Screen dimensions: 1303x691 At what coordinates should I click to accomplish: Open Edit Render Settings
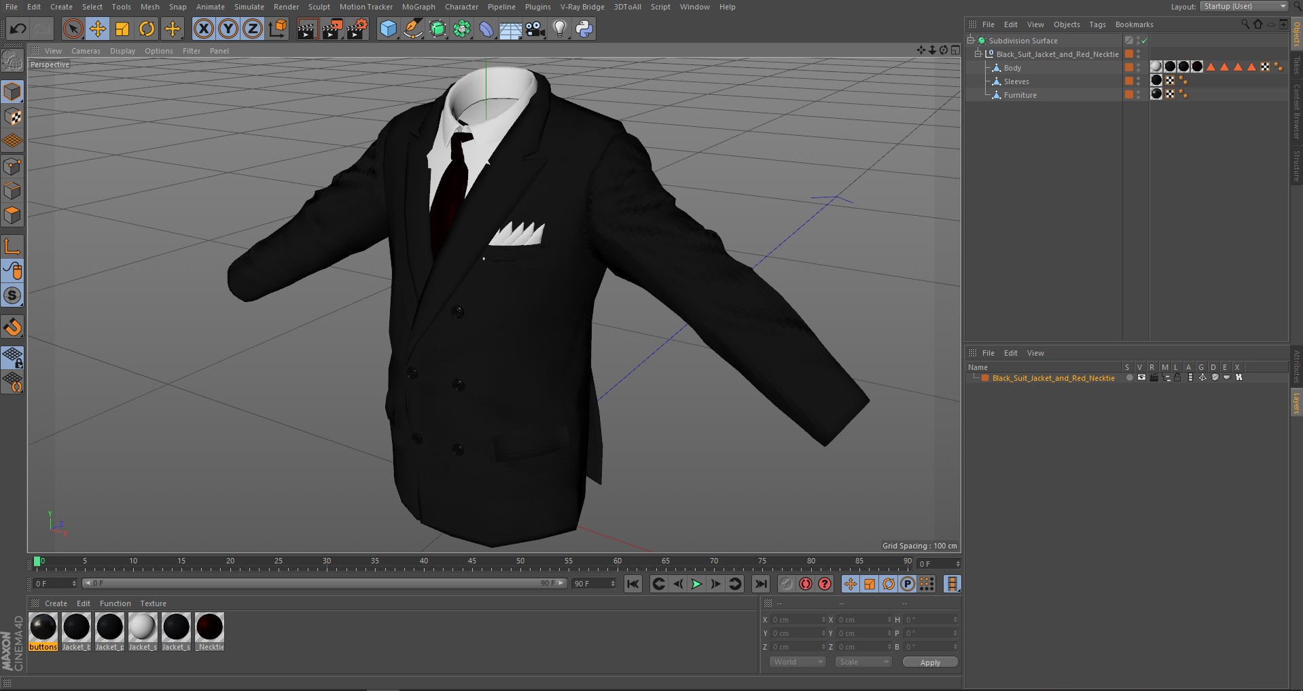coord(357,29)
